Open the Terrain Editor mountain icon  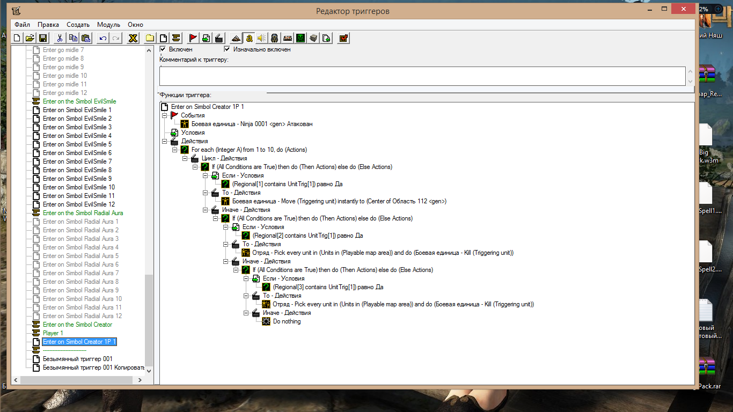point(236,38)
